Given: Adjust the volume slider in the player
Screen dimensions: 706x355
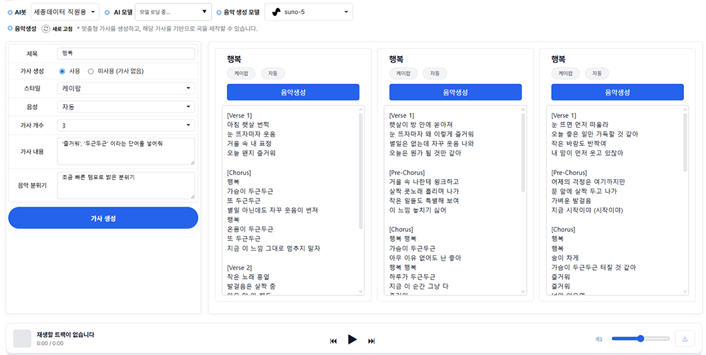Looking at the screenshot, I should (639, 339).
